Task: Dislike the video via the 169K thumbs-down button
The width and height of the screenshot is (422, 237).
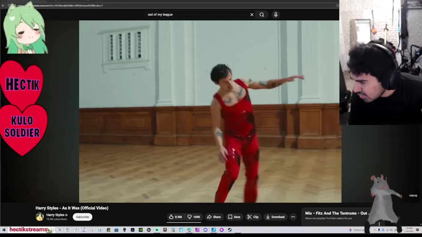Action: pyautogui.click(x=194, y=217)
